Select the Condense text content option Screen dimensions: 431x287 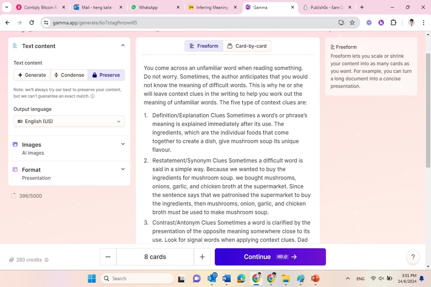click(69, 75)
